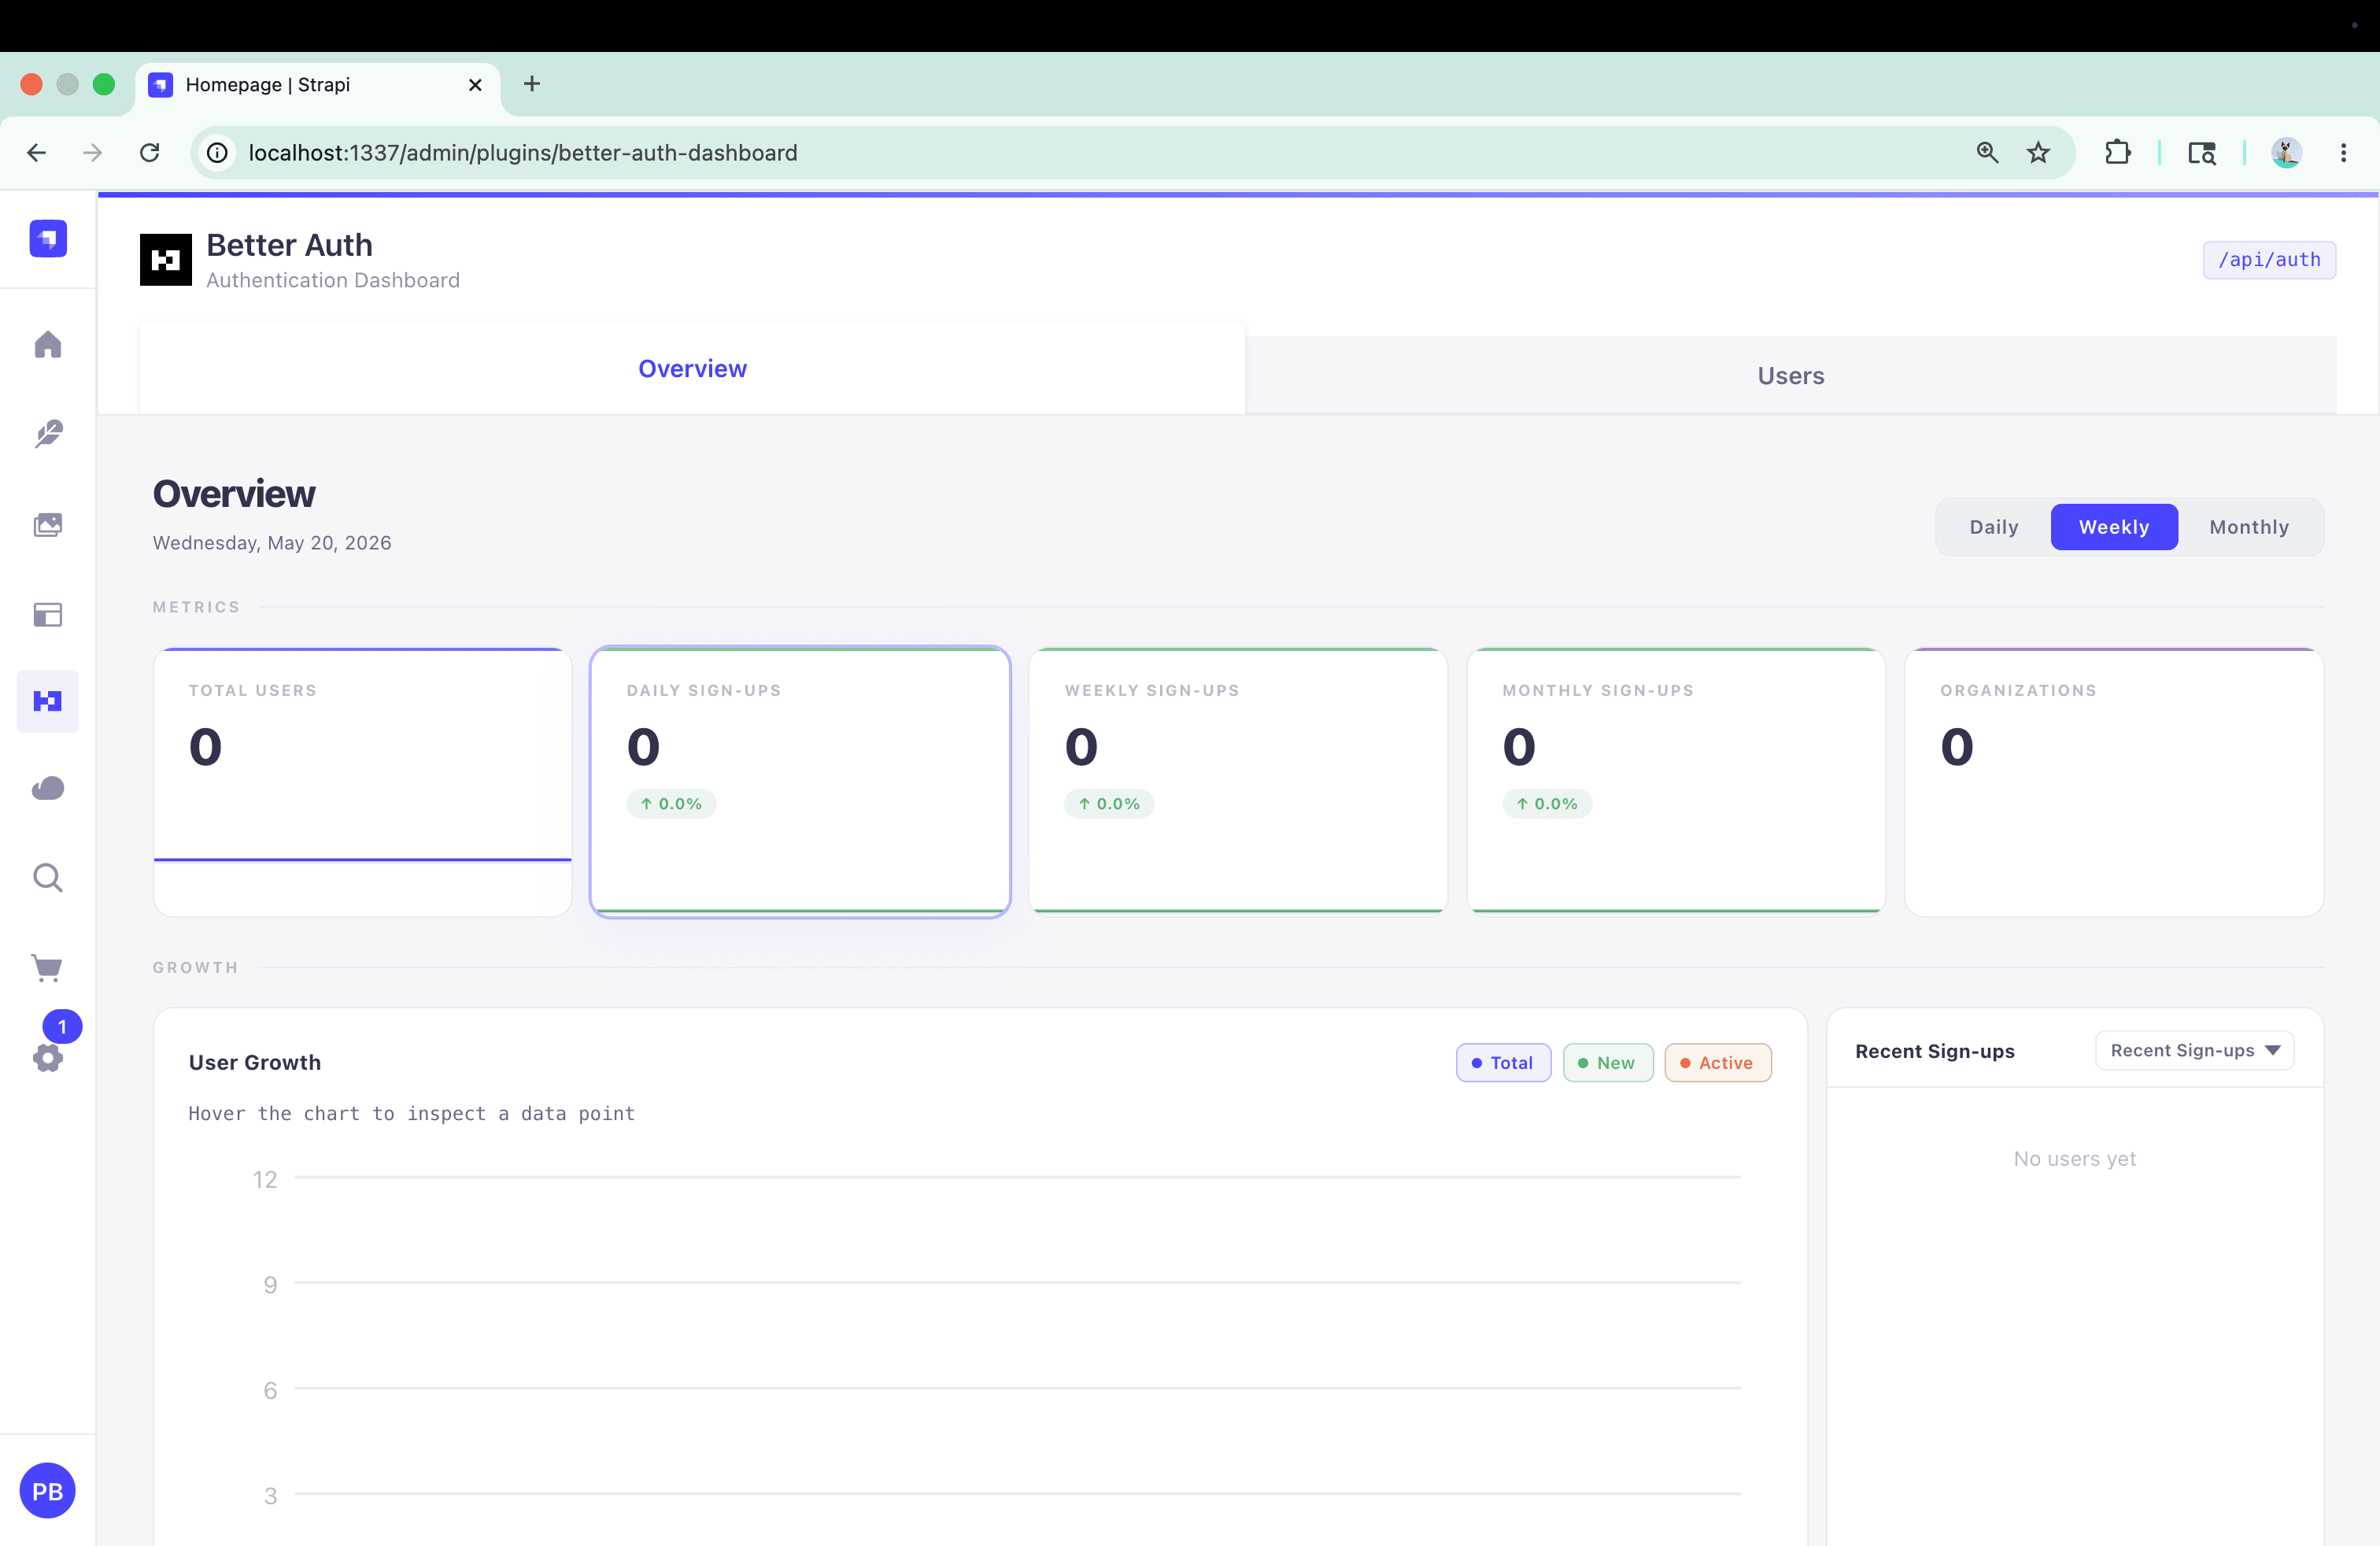Open the browser extensions puzzle icon
This screenshot has height=1546, width=2380.
click(2118, 153)
